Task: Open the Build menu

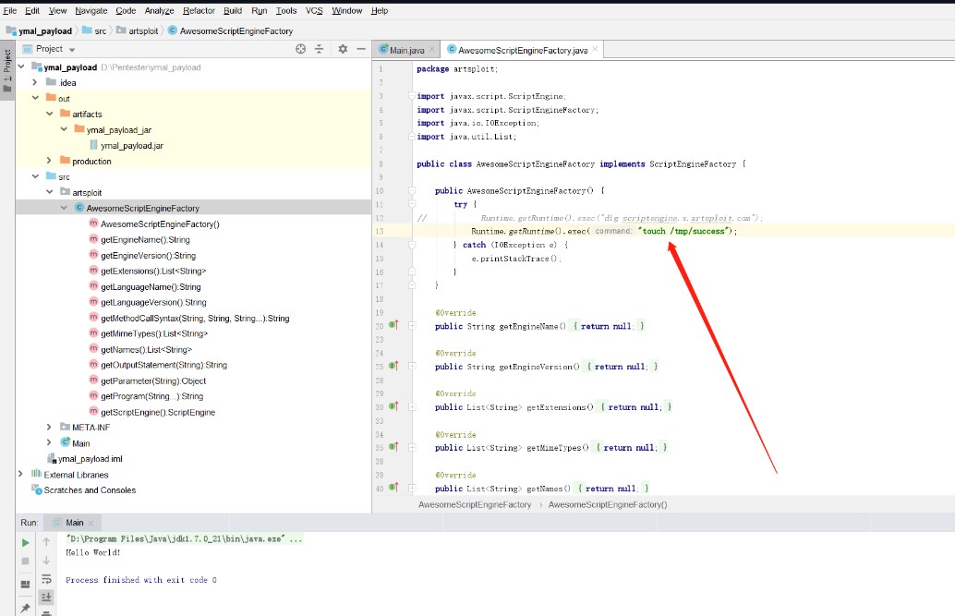Action: (x=233, y=10)
